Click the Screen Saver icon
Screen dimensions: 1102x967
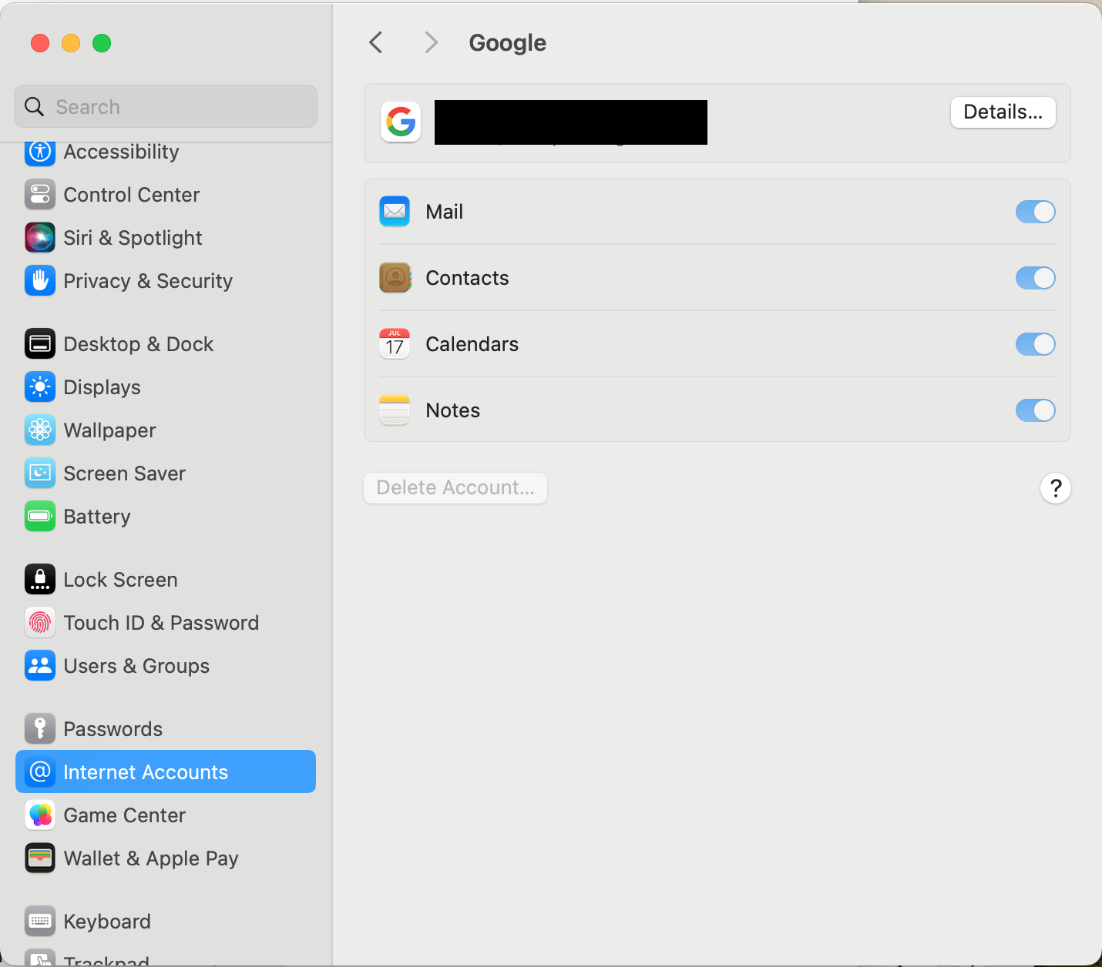coord(40,473)
